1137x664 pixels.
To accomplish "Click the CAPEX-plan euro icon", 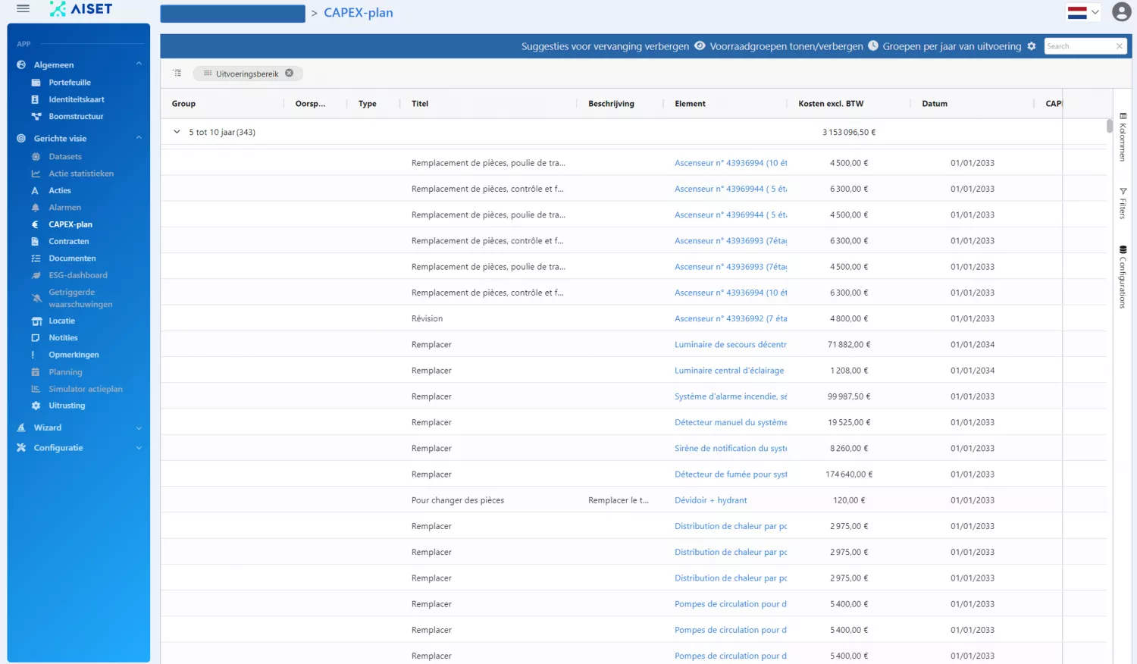I will tap(35, 224).
